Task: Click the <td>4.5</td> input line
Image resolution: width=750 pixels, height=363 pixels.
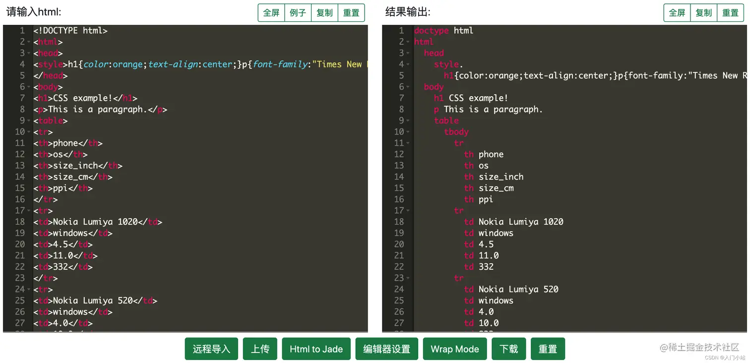Action: coord(63,244)
